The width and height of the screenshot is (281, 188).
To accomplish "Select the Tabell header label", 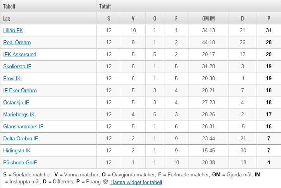I will click(x=9, y=7).
